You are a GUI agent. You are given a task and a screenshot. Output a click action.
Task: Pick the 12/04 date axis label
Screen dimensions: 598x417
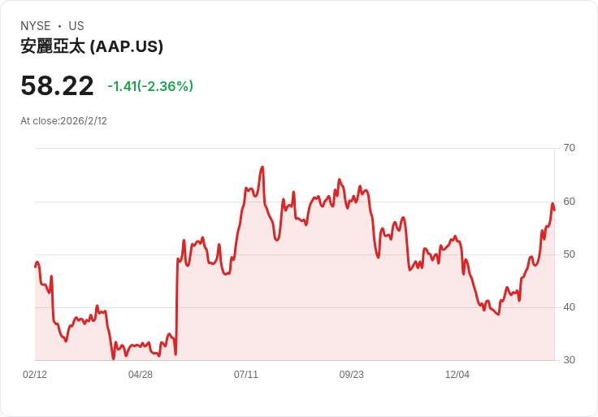coord(457,375)
